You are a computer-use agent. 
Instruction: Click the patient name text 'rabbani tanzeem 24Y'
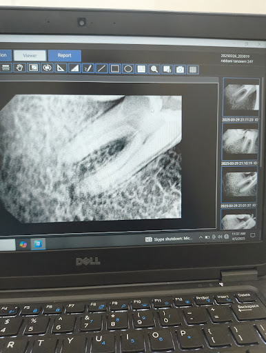click(x=237, y=61)
